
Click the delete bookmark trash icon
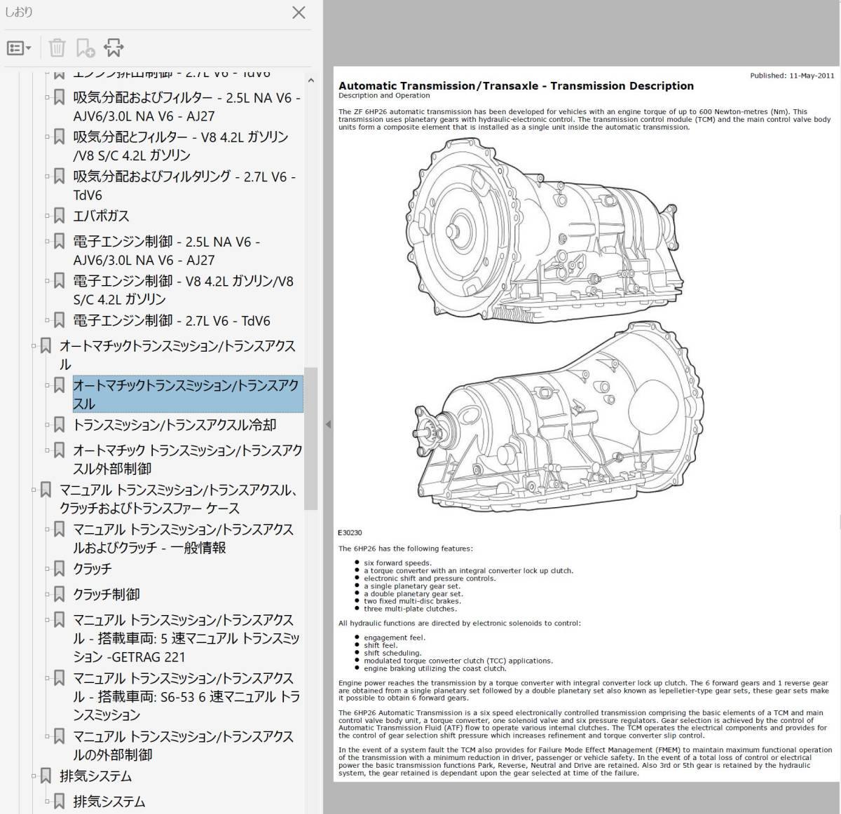click(x=57, y=48)
